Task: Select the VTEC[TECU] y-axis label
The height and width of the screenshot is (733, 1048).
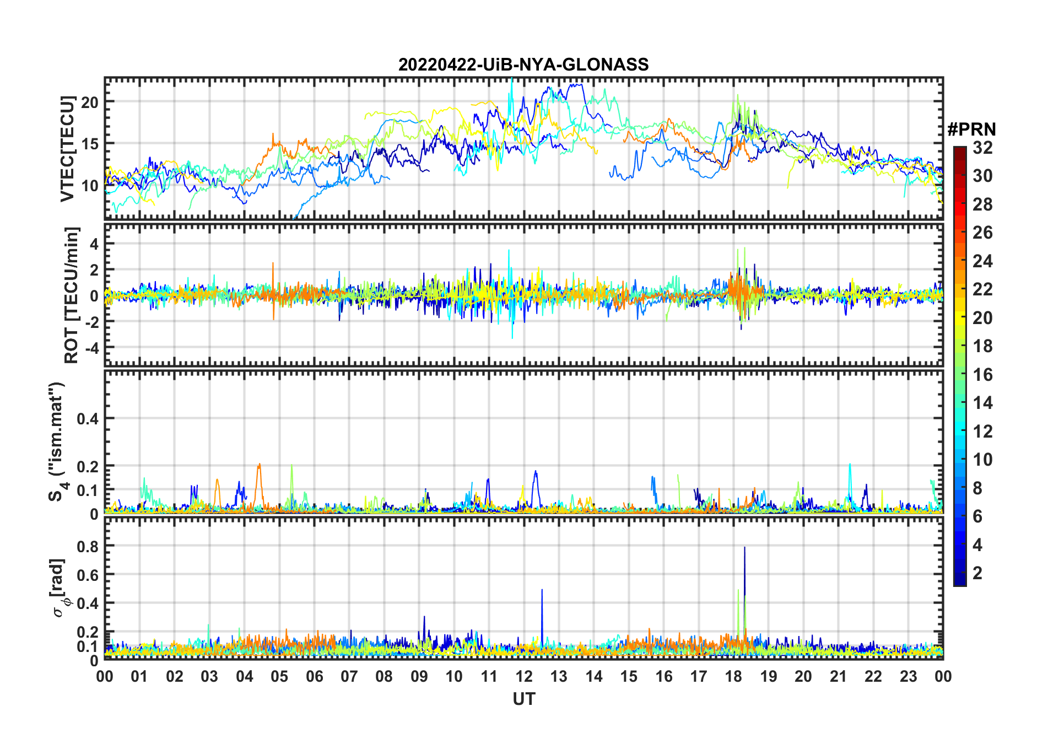Action: (x=67, y=149)
